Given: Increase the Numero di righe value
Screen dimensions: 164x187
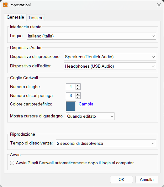Looking at the screenshot, I should coord(78,85).
